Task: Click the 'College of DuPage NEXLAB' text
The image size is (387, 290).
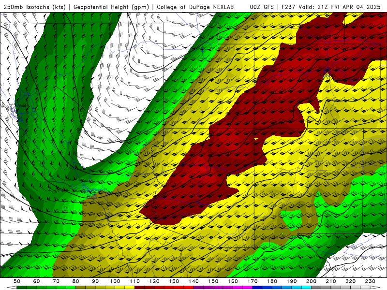Action: [195, 7]
